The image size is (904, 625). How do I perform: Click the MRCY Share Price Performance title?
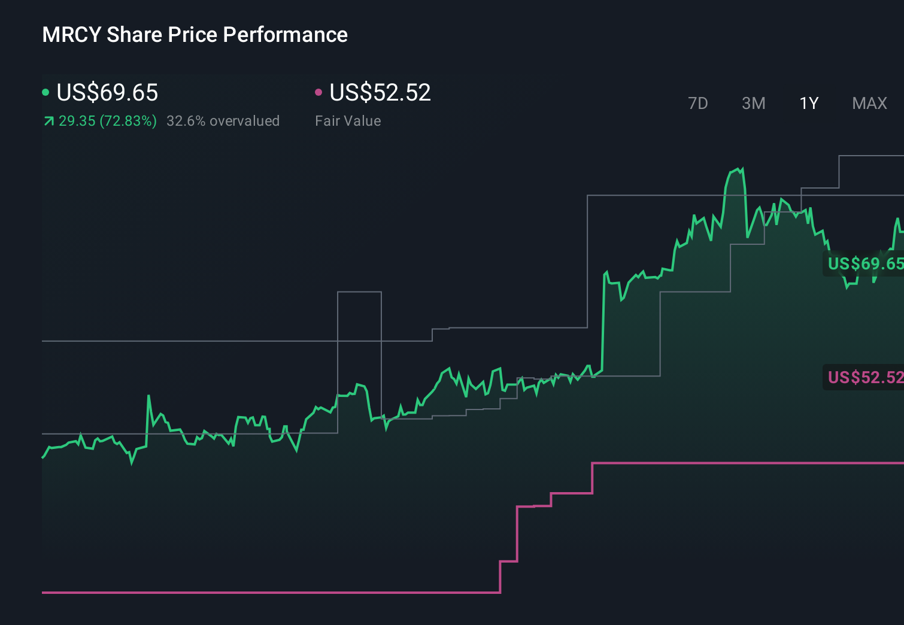195,35
